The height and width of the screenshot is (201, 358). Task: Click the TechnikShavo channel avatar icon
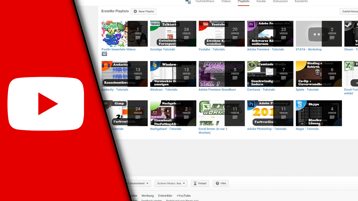(188, 2)
